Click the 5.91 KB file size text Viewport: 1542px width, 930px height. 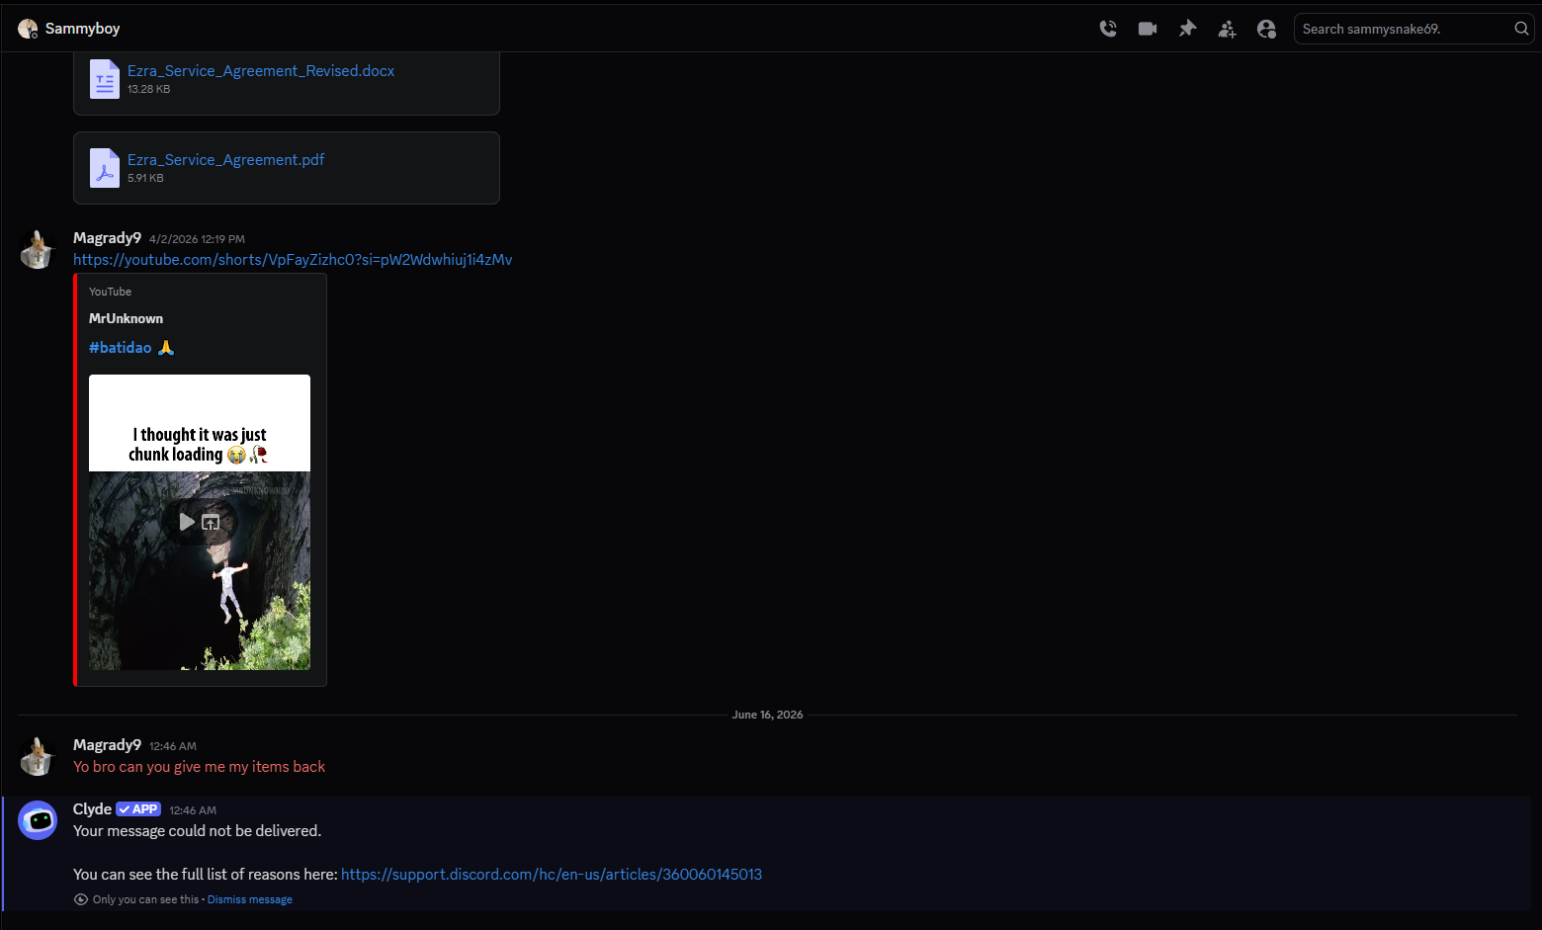pyautogui.click(x=145, y=178)
